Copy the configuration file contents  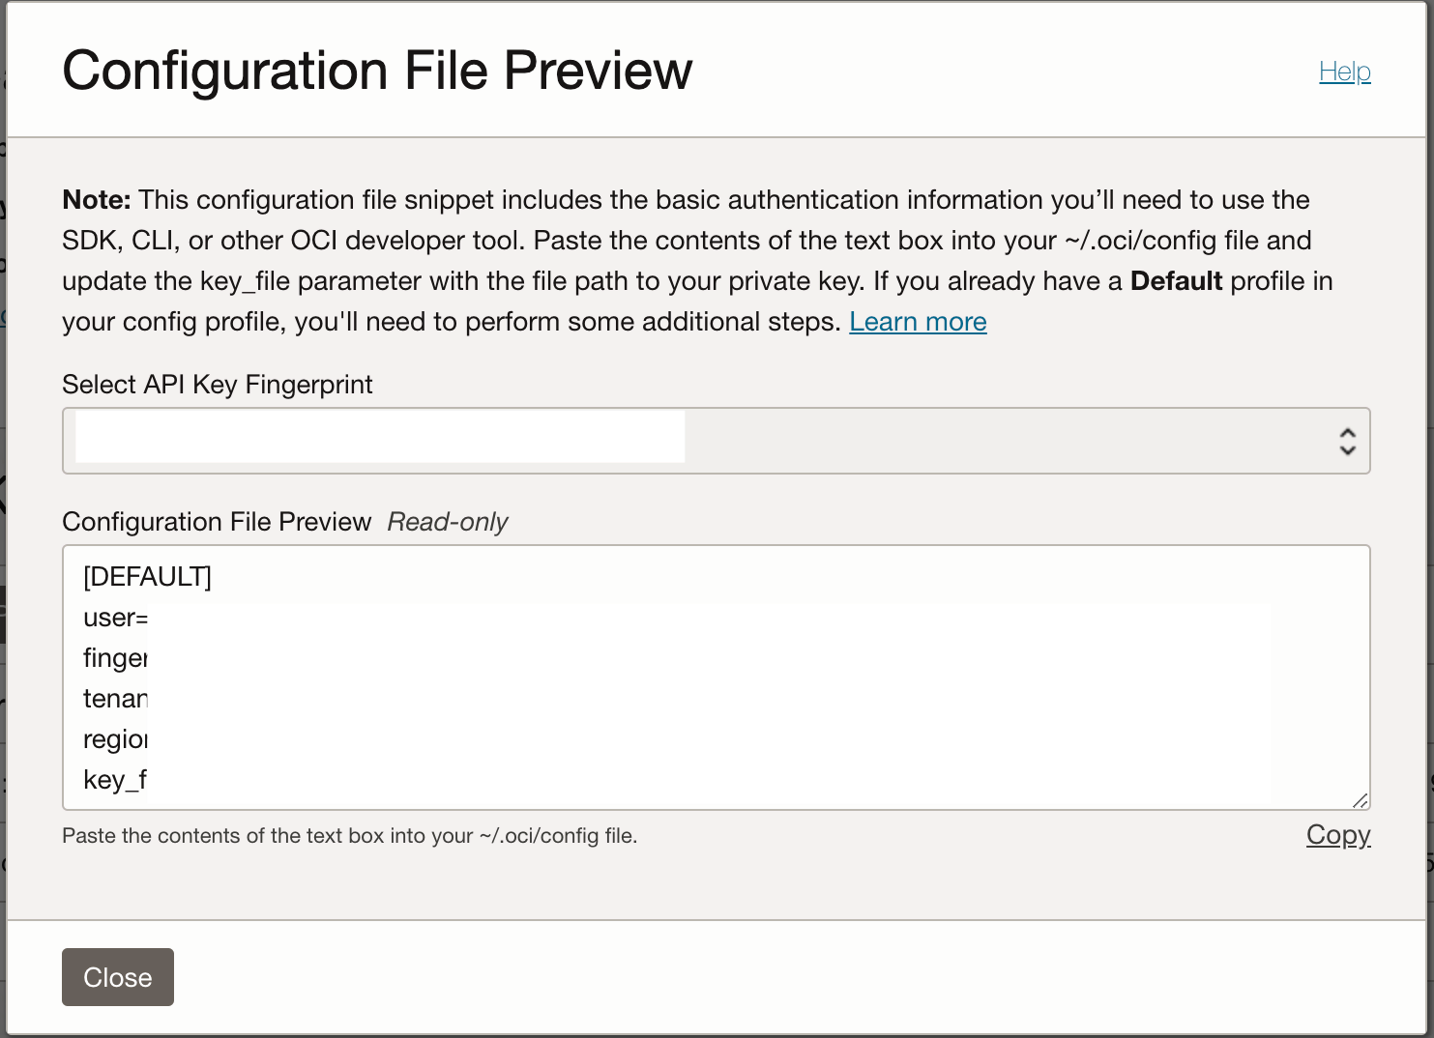click(x=1338, y=834)
